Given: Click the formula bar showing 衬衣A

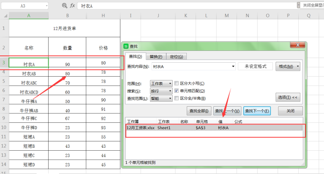Looking at the screenshot, I should pos(187,6).
